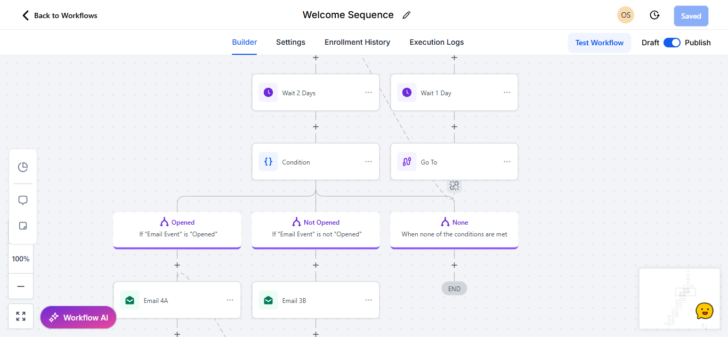Select the Wait 2 Days clock icon
The image size is (728, 337).
coord(269,93)
